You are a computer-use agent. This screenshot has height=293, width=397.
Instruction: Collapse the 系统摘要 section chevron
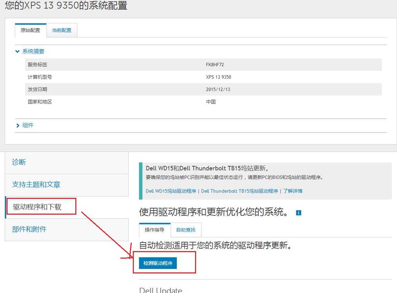click(17, 51)
